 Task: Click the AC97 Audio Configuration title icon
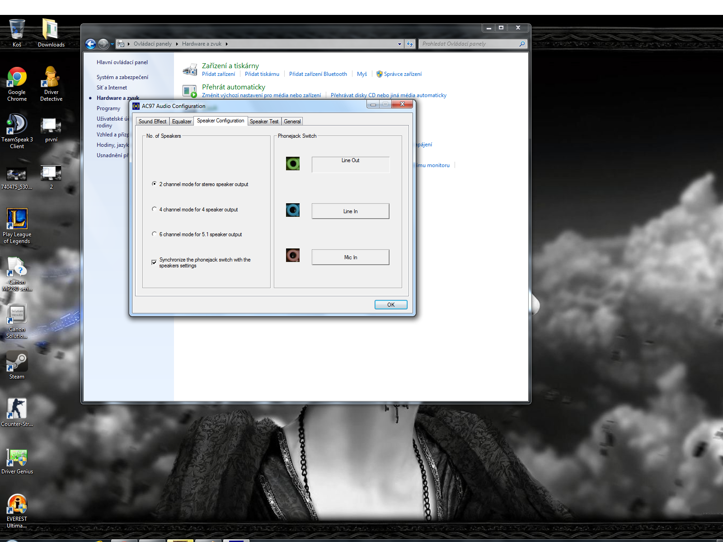136,106
